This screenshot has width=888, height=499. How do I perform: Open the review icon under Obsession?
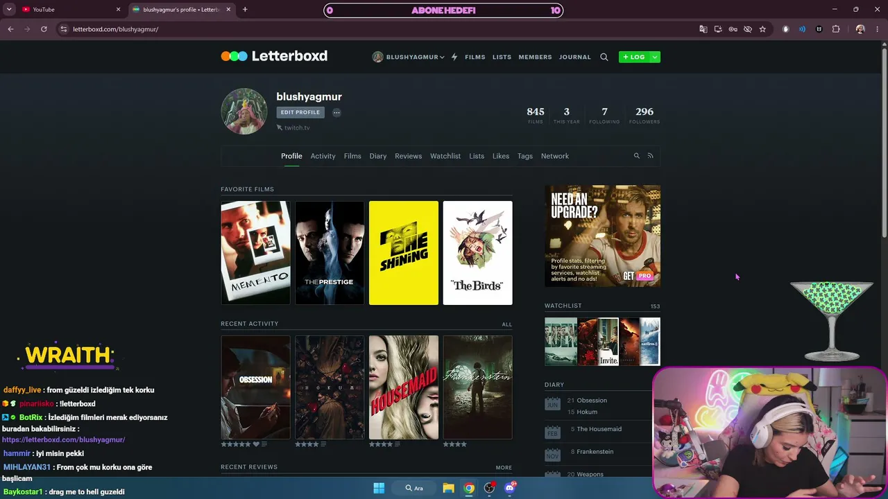(x=264, y=444)
